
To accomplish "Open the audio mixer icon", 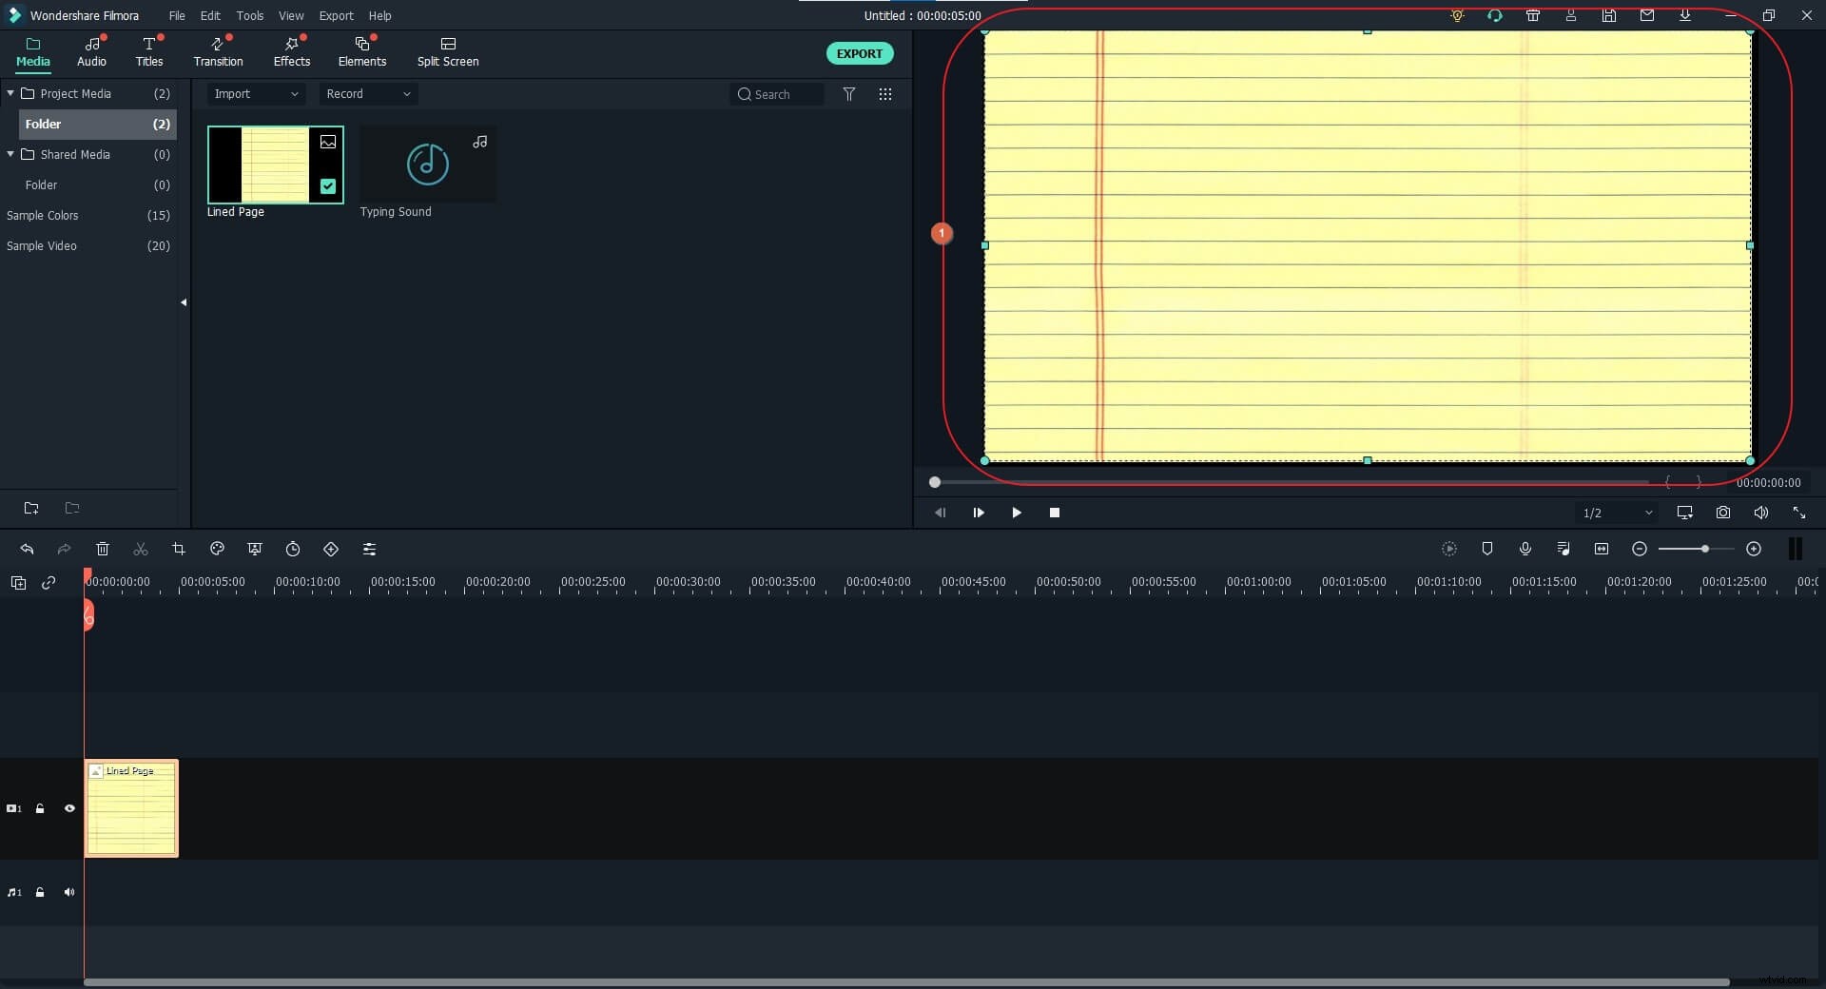I will pos(1563,550).
